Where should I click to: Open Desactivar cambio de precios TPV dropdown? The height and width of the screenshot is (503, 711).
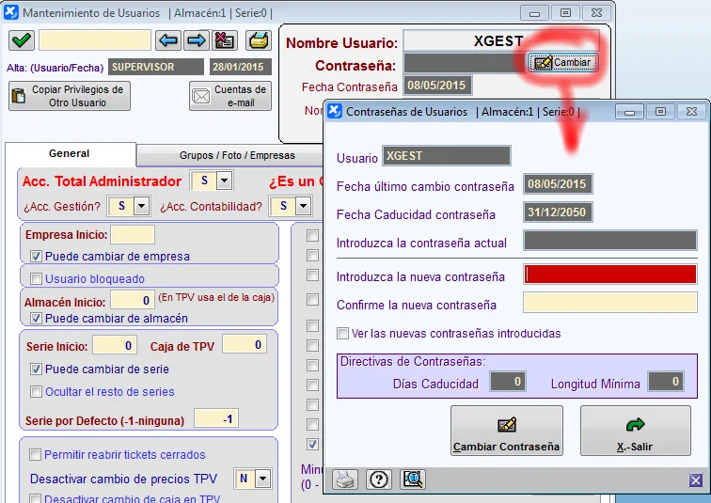pyautogui.click(x=261, y=479)
